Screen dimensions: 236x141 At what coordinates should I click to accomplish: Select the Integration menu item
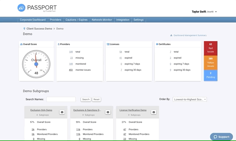tap(123, 20)
